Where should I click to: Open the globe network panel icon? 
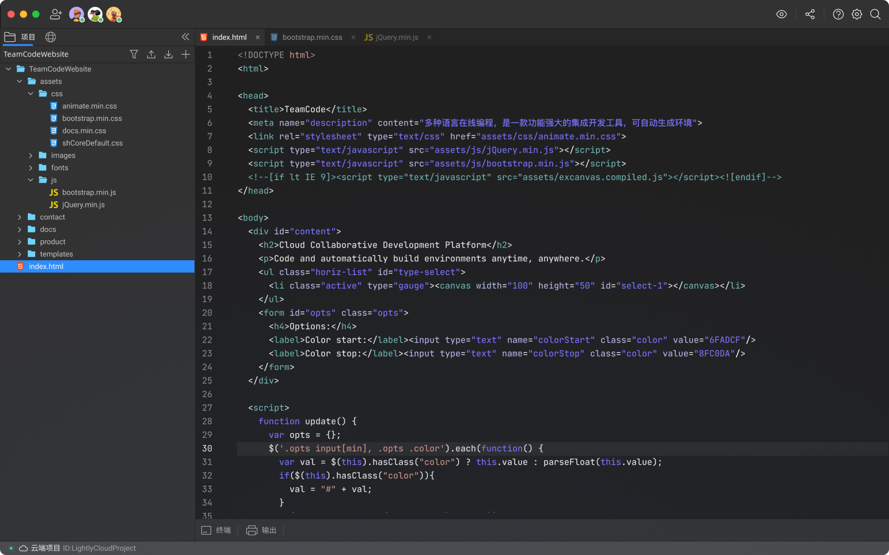click(51, 37)
